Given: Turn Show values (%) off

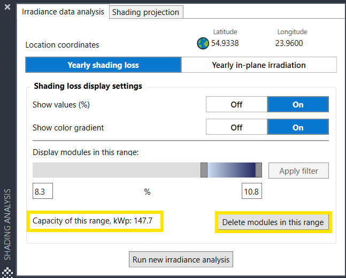Looking at the screenshot, I should 236,105.
